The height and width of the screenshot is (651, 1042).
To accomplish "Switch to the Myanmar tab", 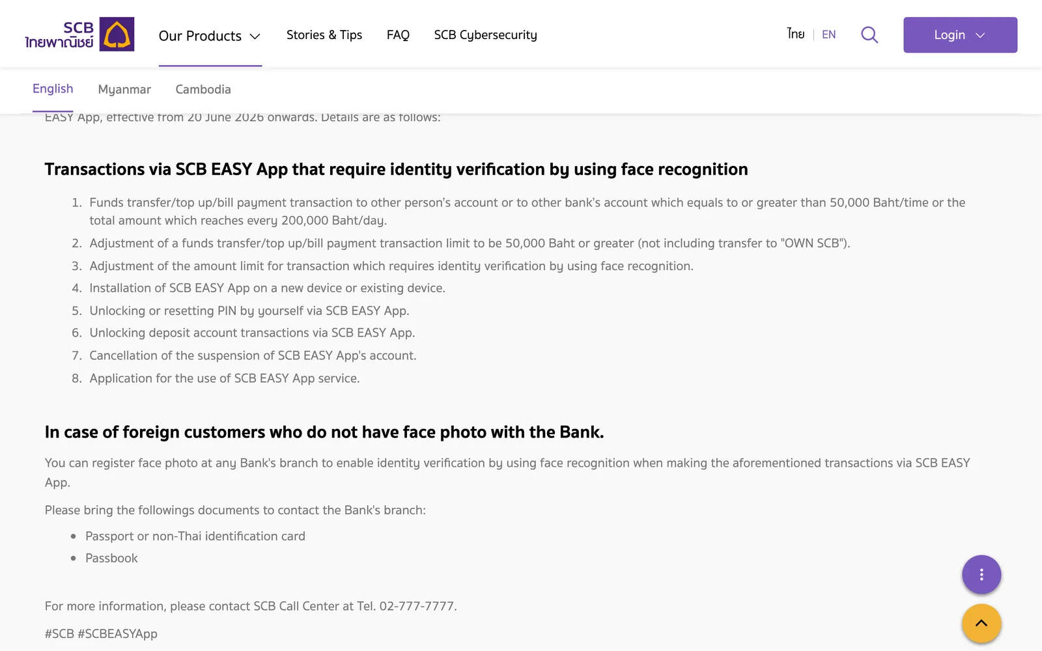I will [124, 90].
